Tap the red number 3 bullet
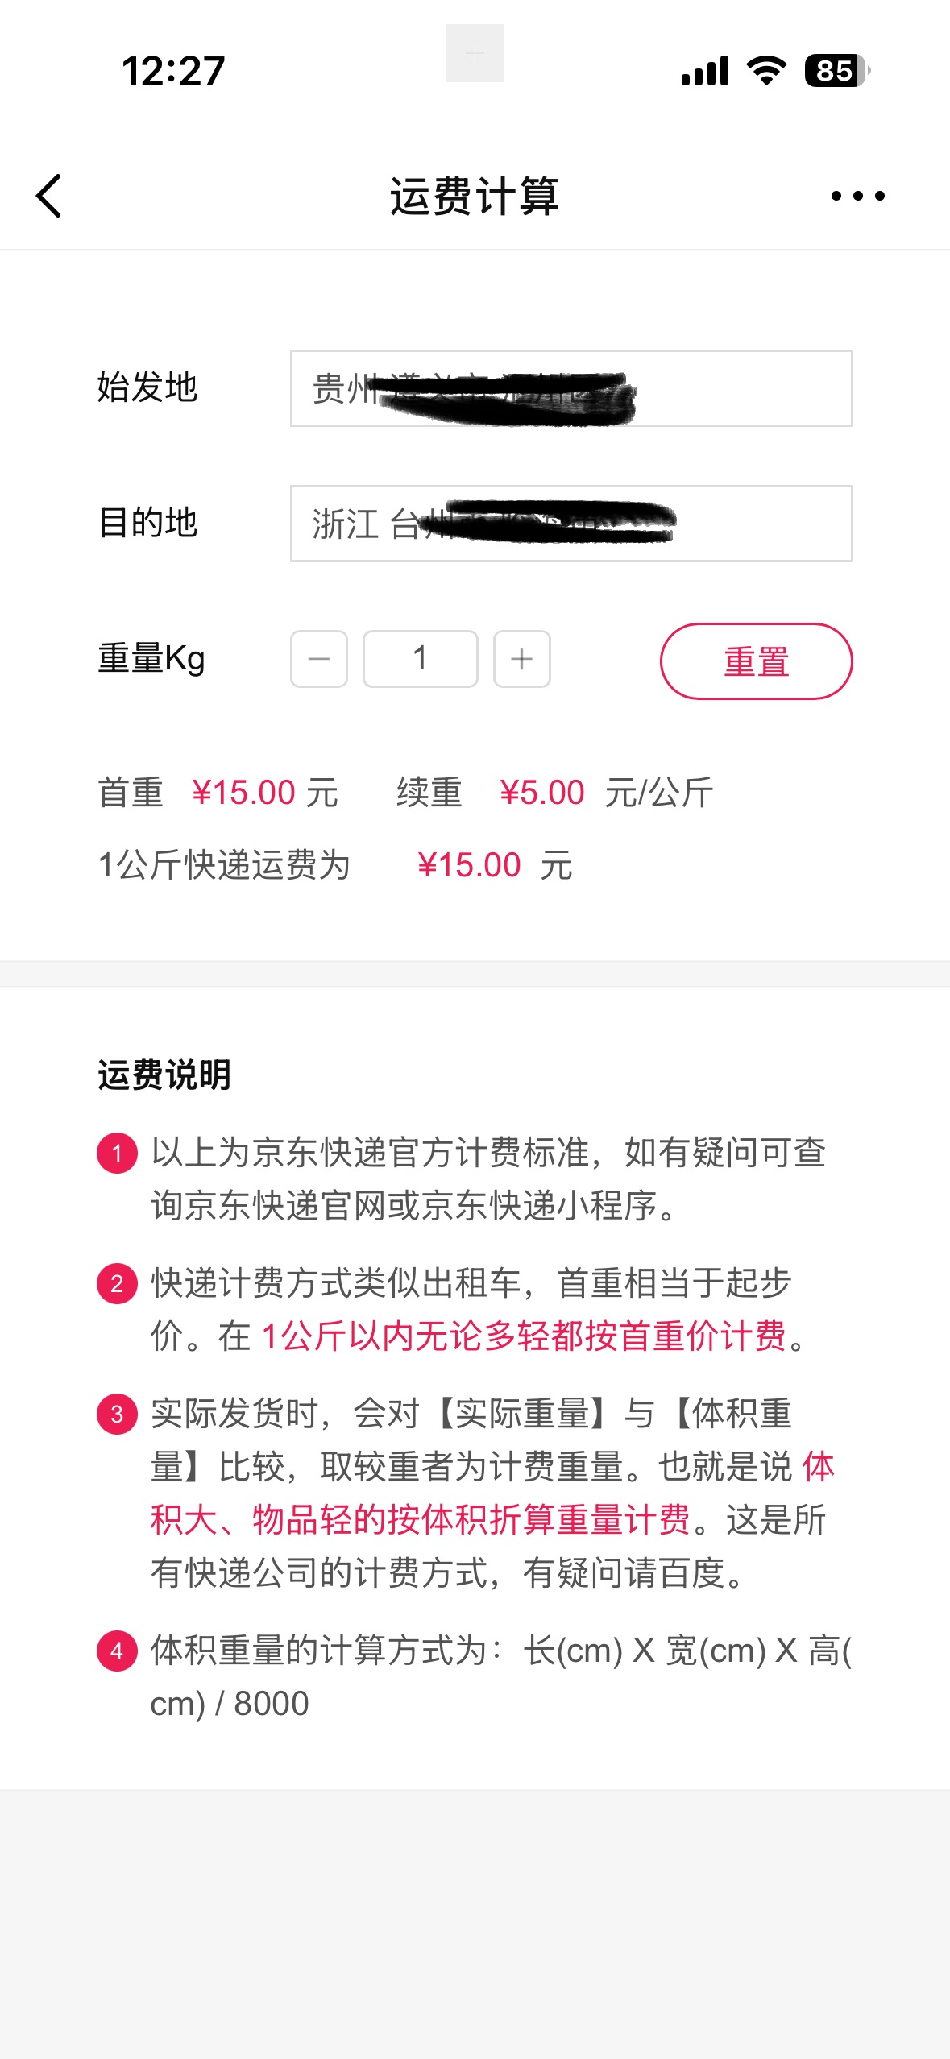This screenshot has height=2059, width=950. [x=117, y=1414]
